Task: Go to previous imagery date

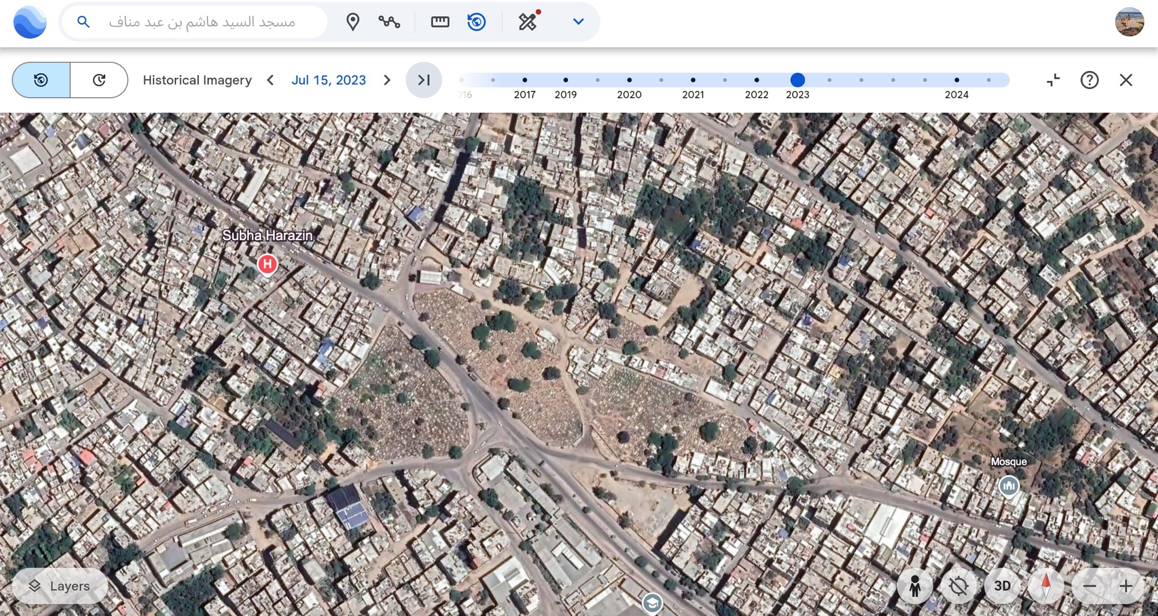Action: 270,80
